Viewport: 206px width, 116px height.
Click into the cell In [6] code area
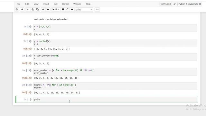coord(115,28)
